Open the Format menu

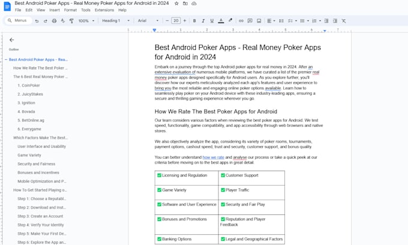click(70, 10)
